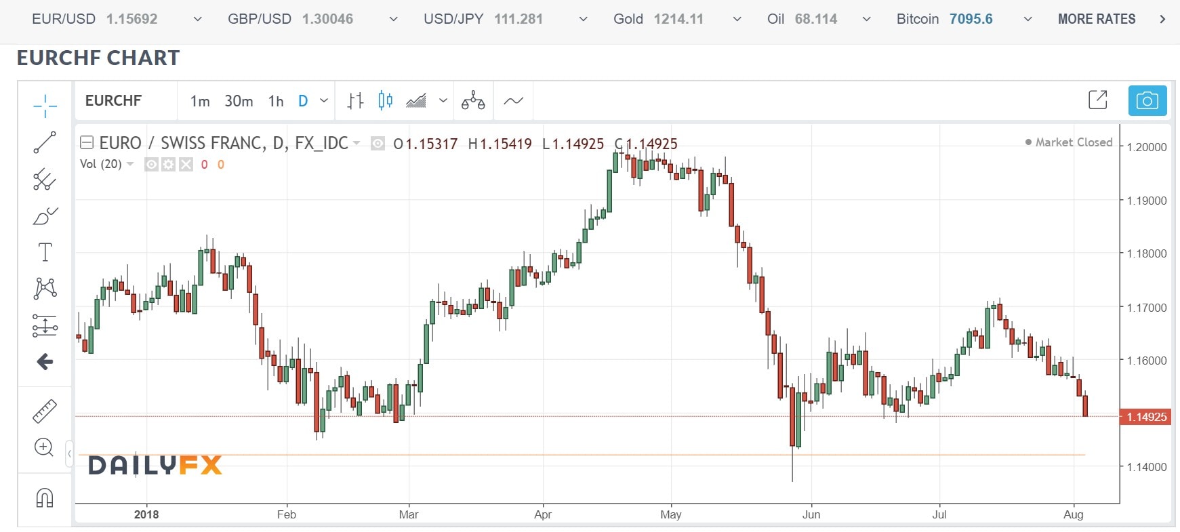1180x532 pixels.
Task: Pick the brush drawing tool
Action: pyautogui.click(x=45, y=216)
